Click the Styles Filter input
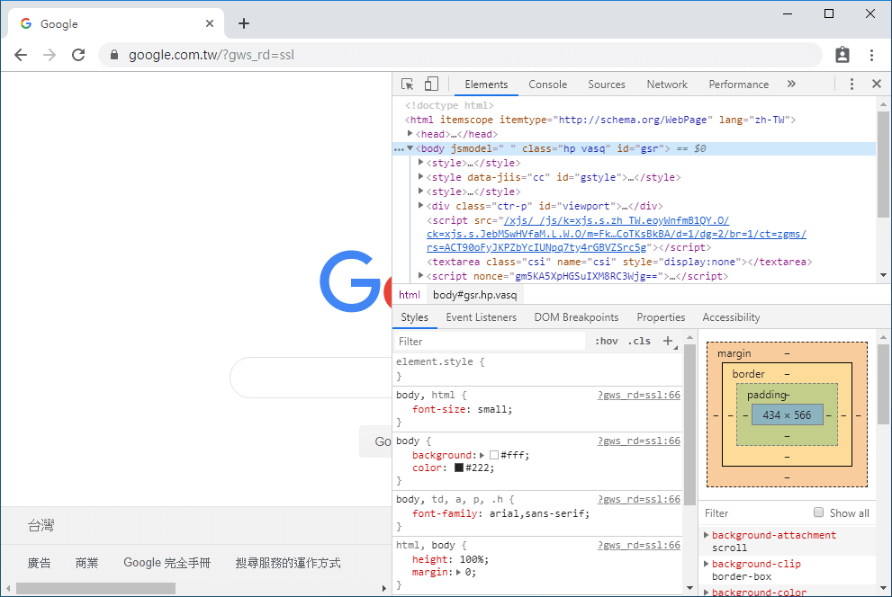The width and height of the screenshot is (892, 597). pos(490,342)
